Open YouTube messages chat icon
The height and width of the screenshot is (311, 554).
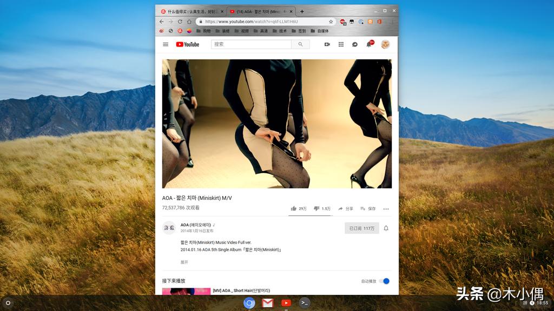(355, 44)
